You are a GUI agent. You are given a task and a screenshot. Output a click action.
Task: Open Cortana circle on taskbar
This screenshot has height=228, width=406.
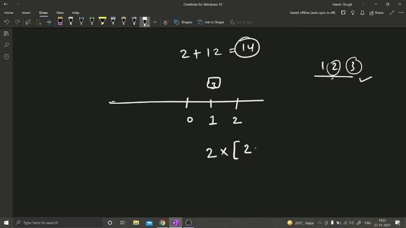point(110,222)
